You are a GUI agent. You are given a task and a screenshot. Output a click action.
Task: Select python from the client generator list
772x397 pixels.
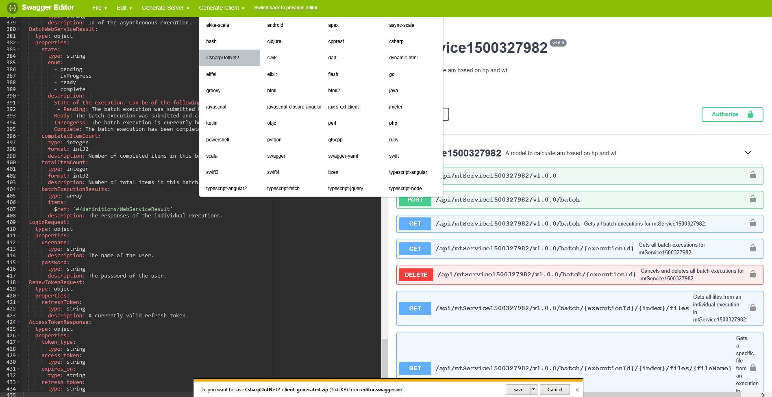[274, 139]
